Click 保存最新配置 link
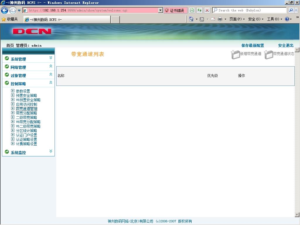Screen dimensions: 300x225 point(253,45)
